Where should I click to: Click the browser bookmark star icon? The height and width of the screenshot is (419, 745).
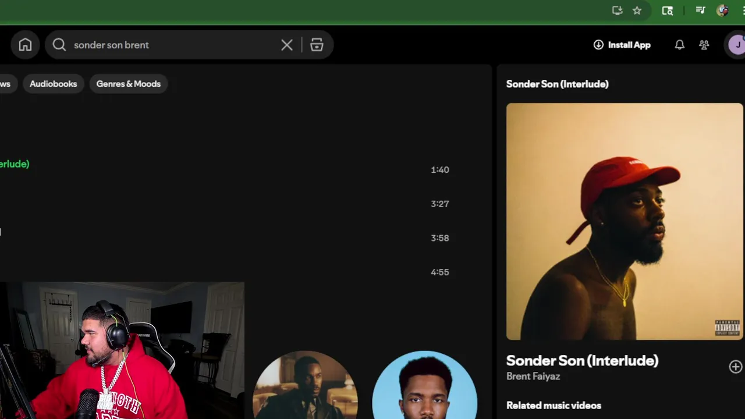click(637, 10)
